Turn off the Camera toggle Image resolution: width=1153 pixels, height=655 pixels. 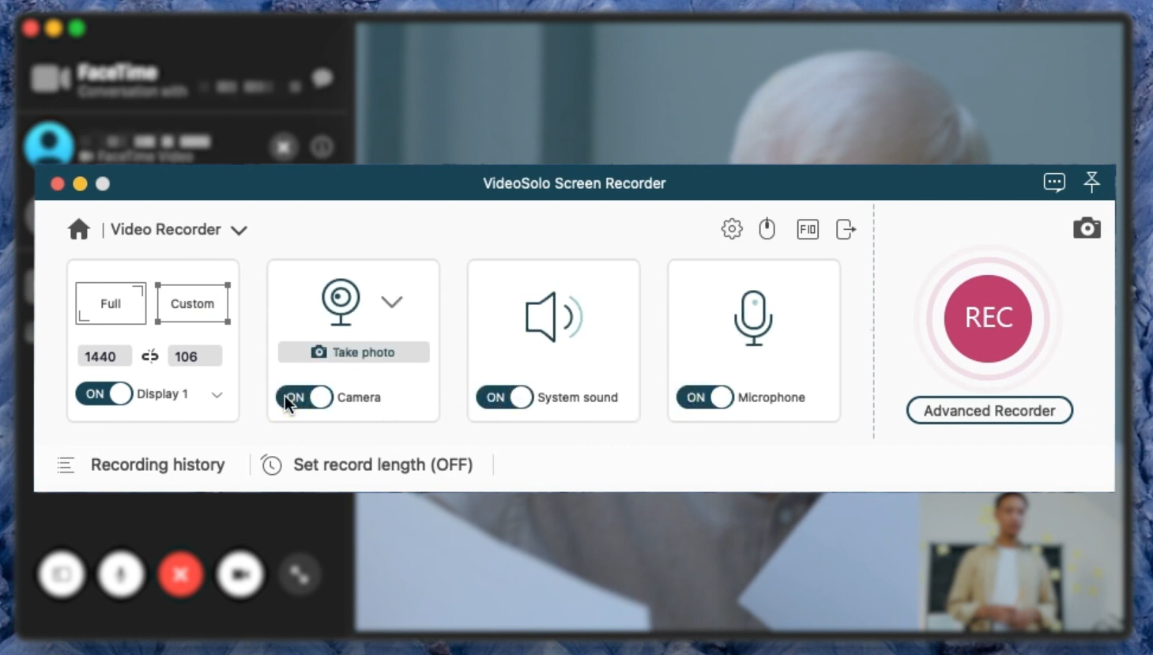[x=304, y=397]
